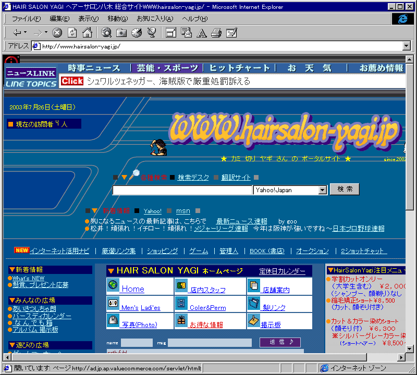The width and height of the screenshot is (417, 375).
Task: Select the 時事ニュース news tab
Action: pos(94,68)
